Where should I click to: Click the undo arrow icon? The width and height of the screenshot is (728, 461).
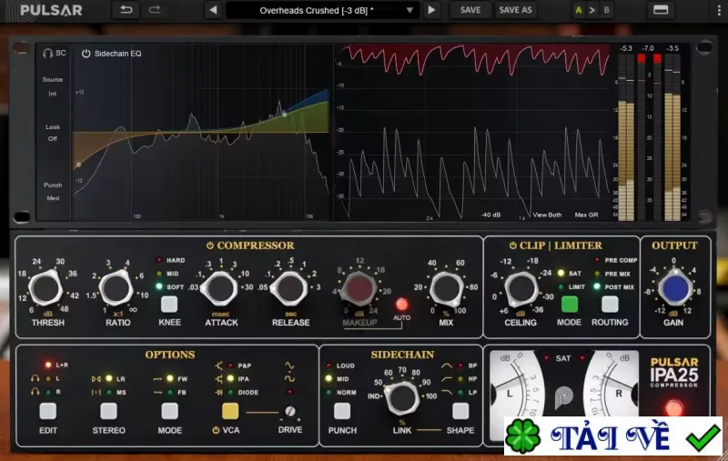tap(126, 10)
